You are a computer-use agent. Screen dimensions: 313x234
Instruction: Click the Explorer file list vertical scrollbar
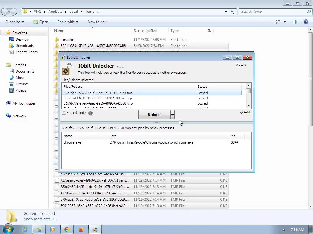(311, 79)
